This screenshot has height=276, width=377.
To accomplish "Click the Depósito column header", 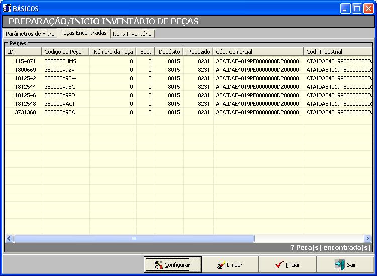I will (x=169, y=52).
